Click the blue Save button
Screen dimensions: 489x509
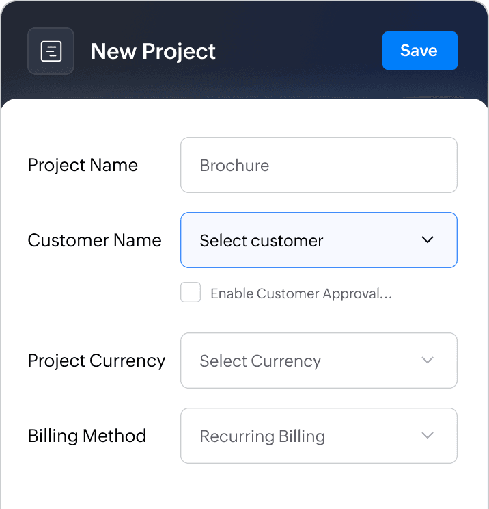(x=419, y=51)
